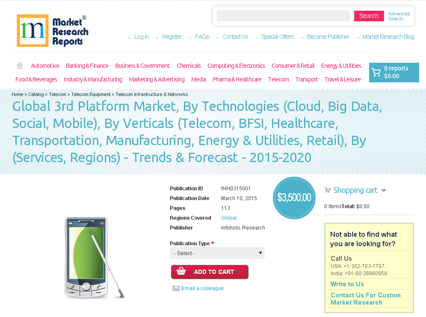
Task: Click the home icon in the category bar
Action: 19,65
